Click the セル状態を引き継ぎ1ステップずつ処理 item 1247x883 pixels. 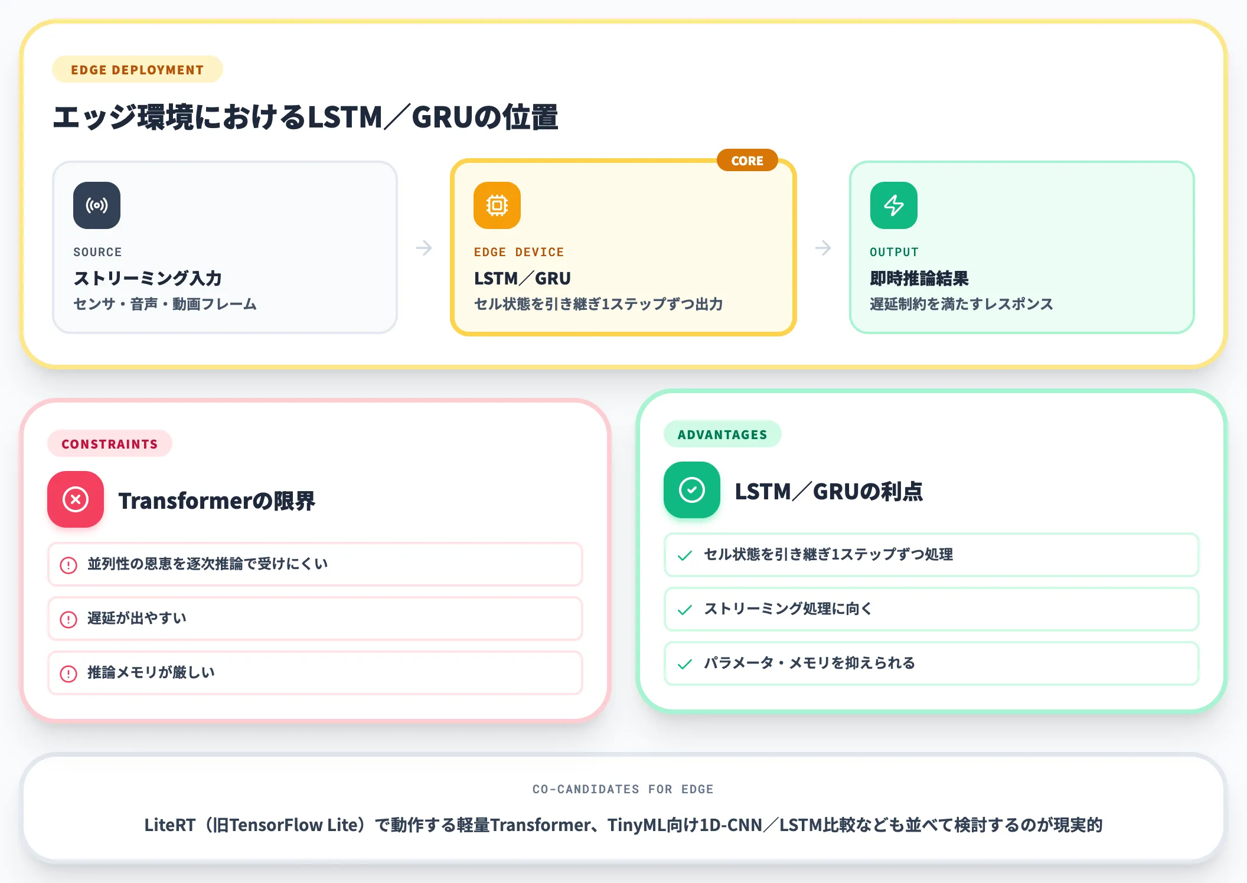932,555
